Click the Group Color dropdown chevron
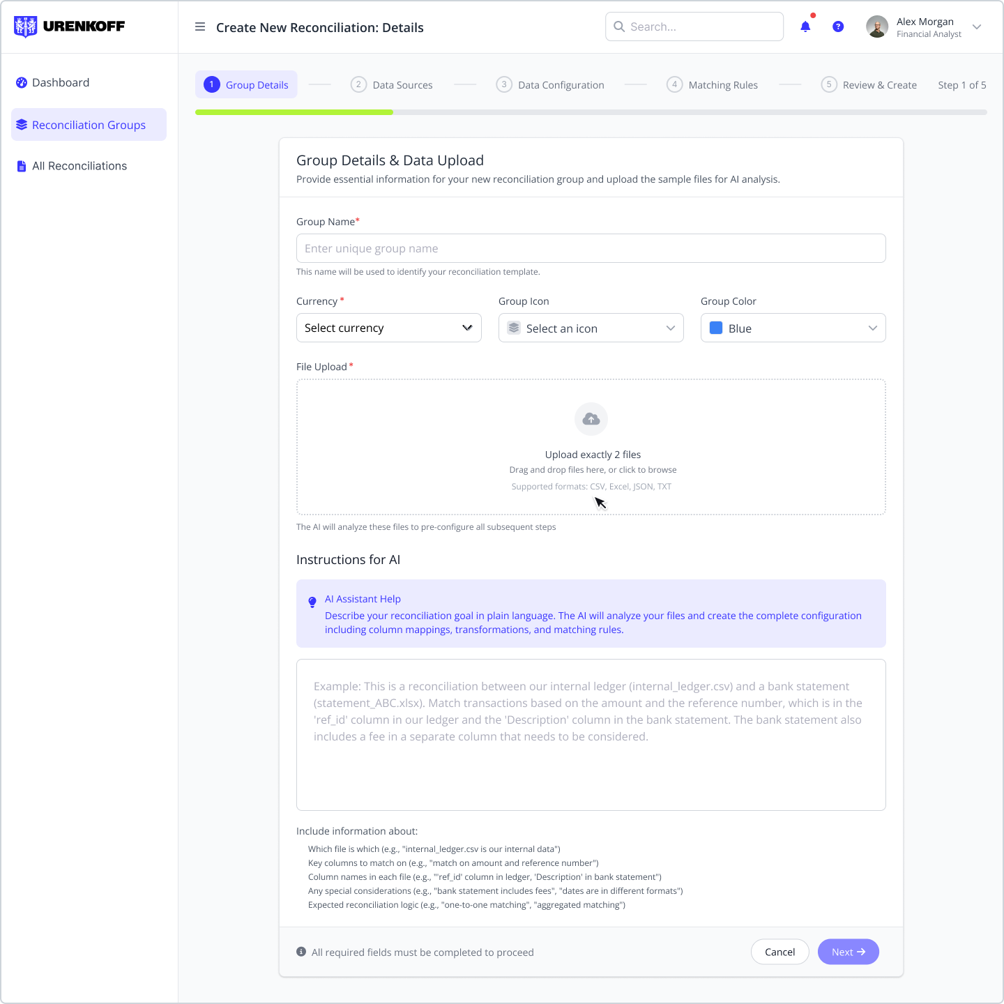This screenshot has height=1004, width=1004. coord(873,328)
